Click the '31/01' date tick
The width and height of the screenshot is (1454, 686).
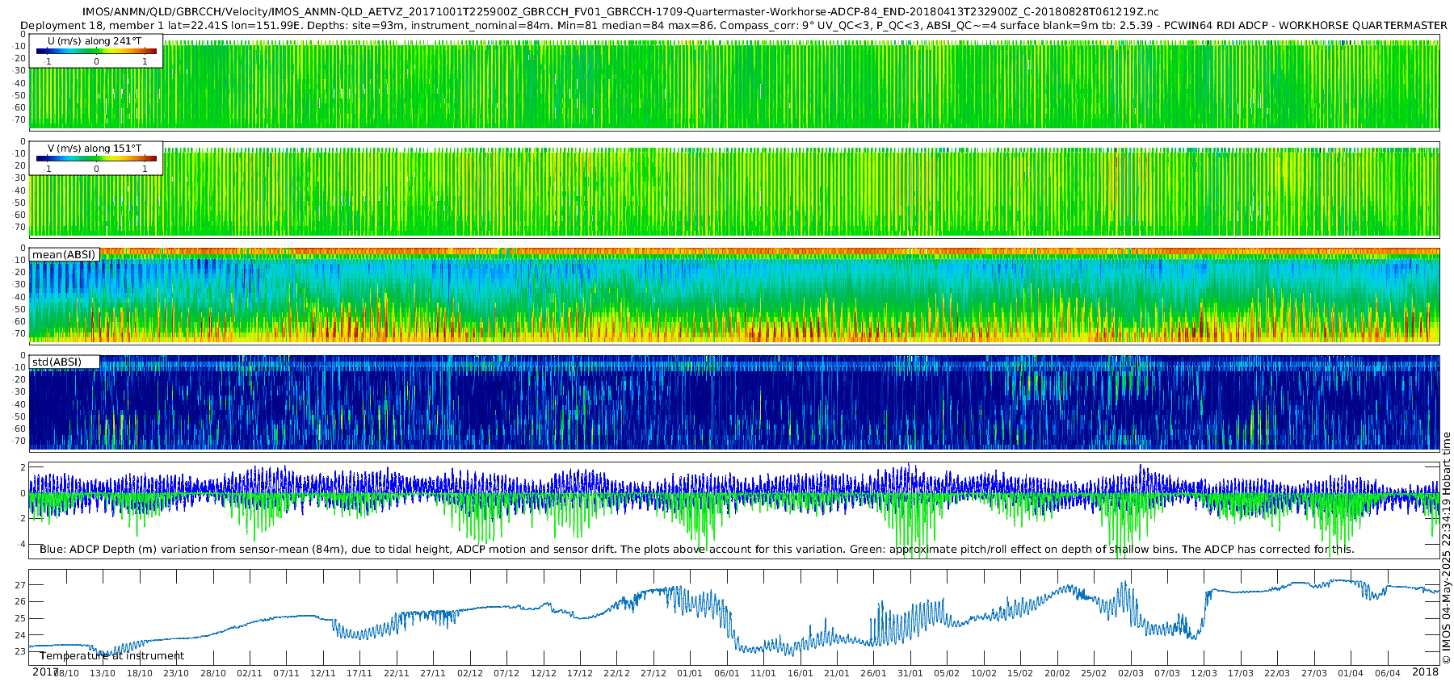910,674
